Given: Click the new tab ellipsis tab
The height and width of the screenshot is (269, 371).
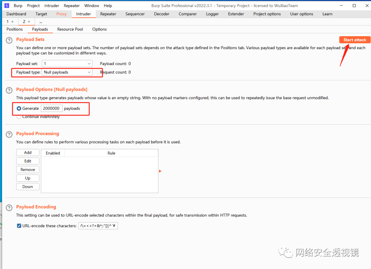Looking at the screenshot, I should pos(41,22).
